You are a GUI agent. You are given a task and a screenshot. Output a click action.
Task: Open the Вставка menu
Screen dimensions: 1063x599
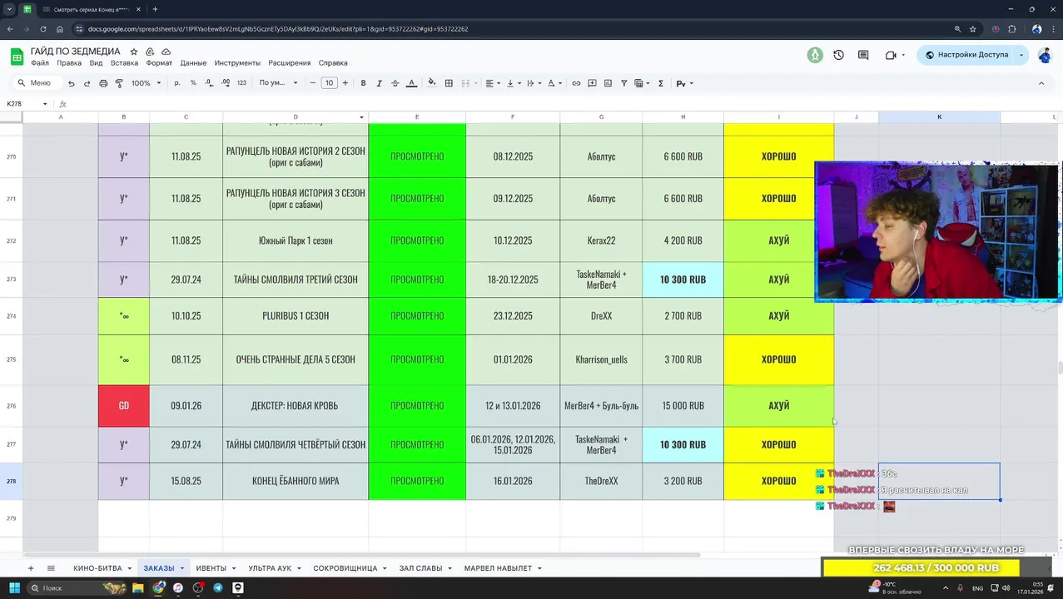124,63
